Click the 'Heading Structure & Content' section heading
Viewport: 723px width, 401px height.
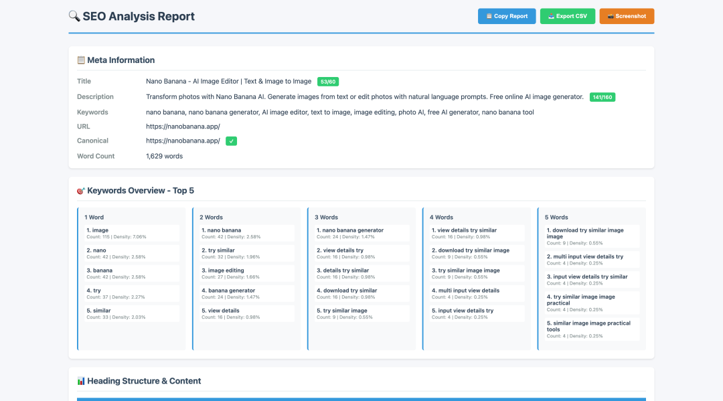click(144, 381)
